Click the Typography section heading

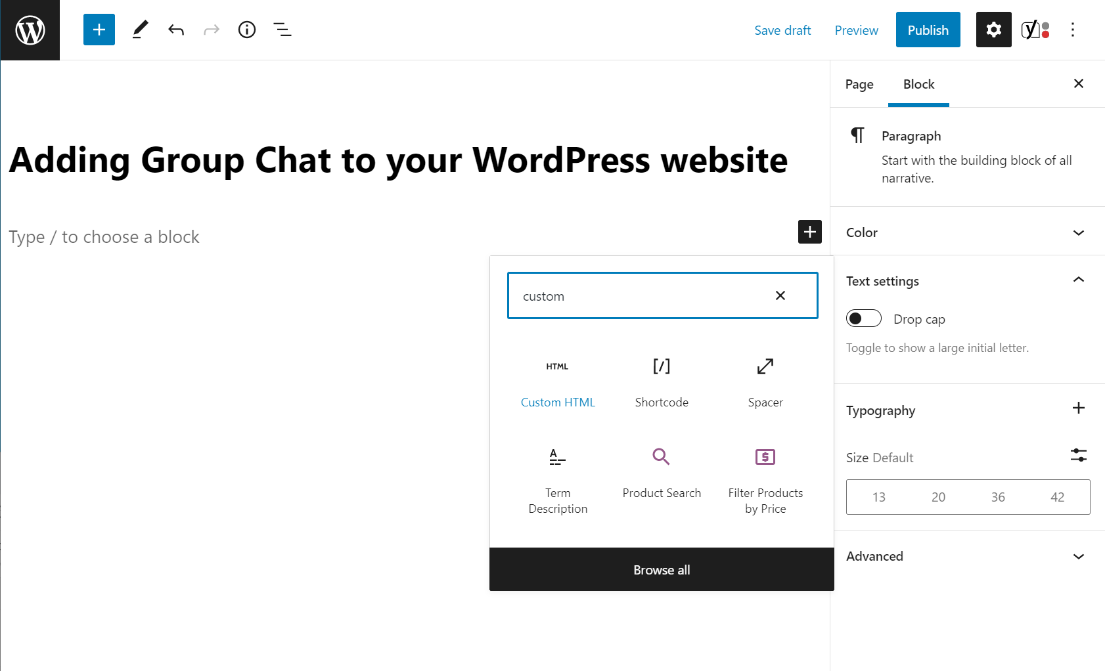880,410
